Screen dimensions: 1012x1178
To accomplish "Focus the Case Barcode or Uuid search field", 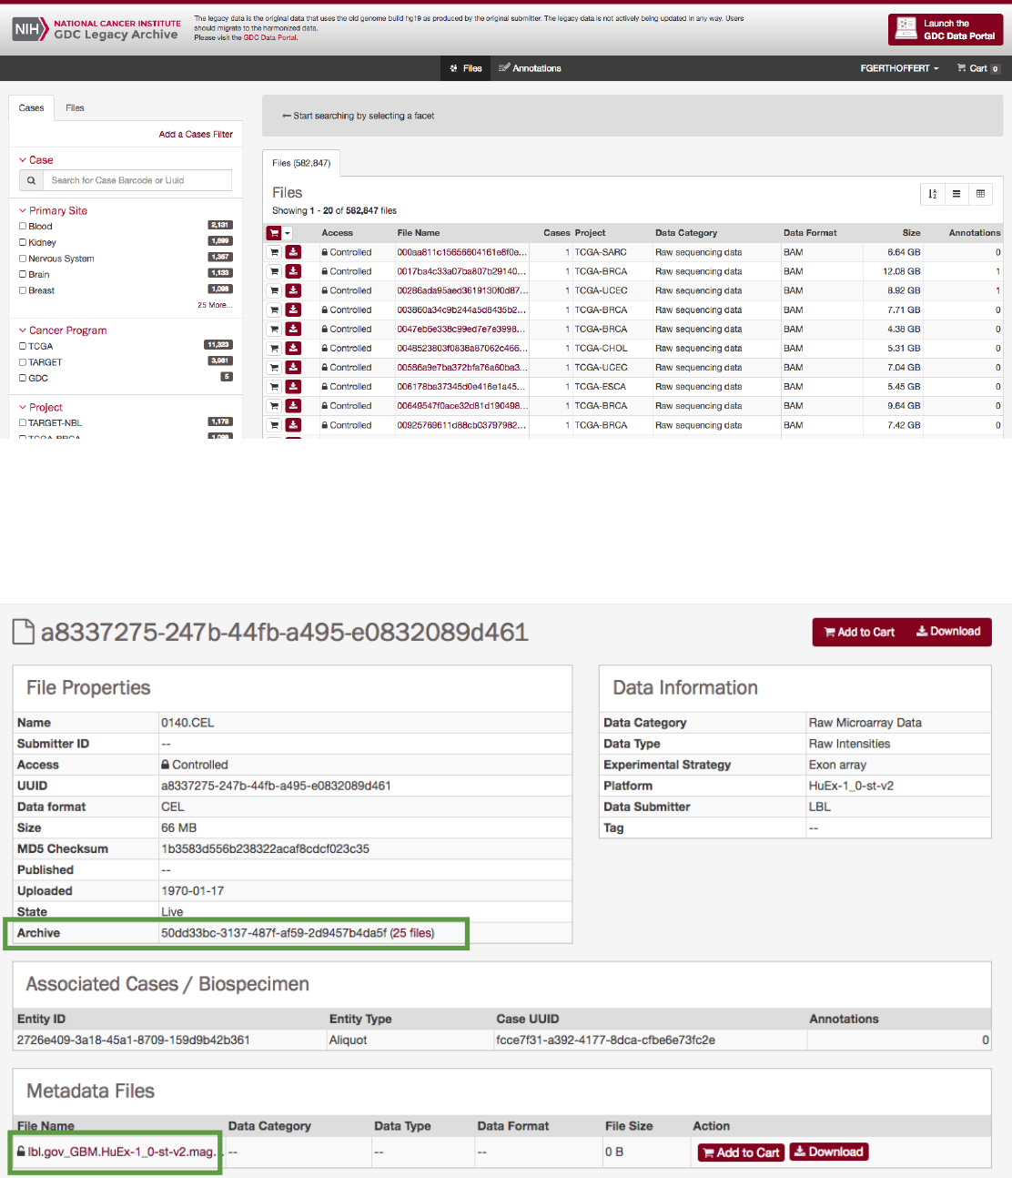I will (x=137, y=180).
